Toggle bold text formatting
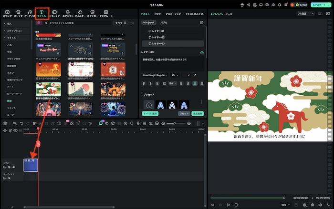Screen dimensions: 334x209 144,83
